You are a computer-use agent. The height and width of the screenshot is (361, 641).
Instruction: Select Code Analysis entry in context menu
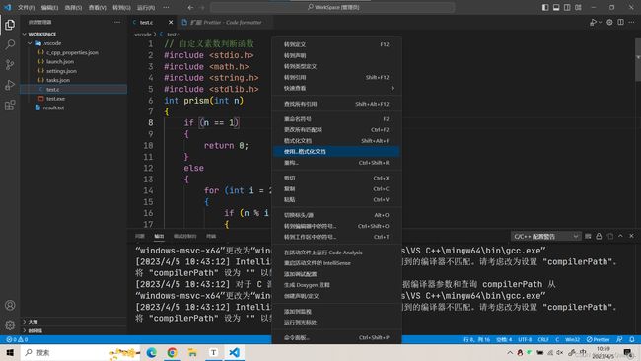point(336,253)
